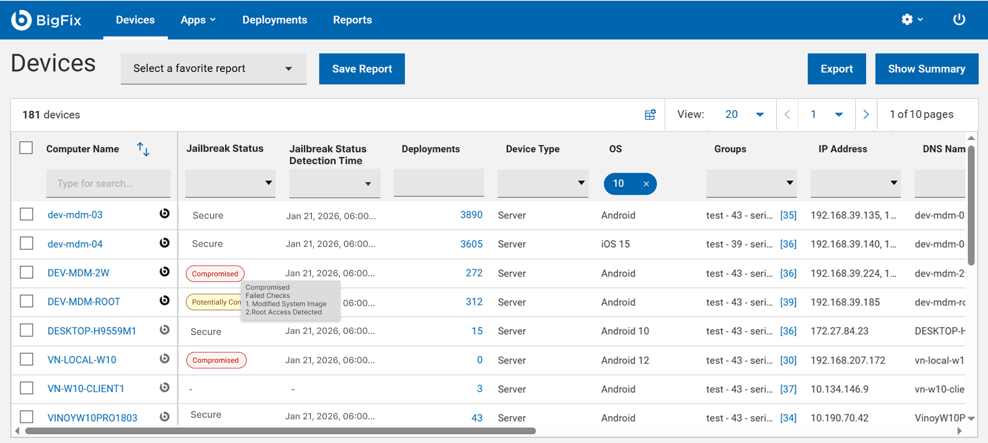Click Compromised badge for DEV-MDM-2W
Viewport: 988px width, 443px height.
tap(215, 274)
